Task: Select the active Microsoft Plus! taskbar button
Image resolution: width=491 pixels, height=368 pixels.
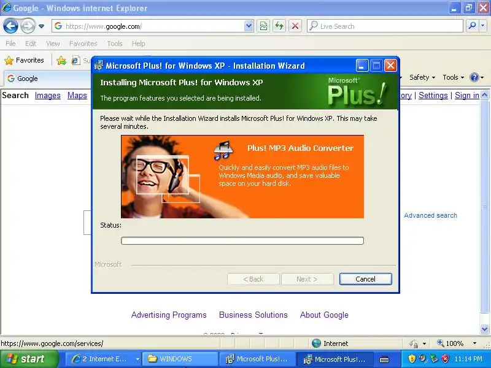Action: 335,359
